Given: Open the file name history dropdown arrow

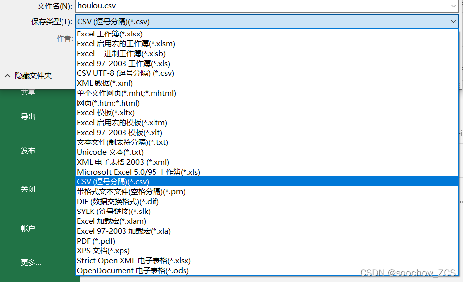Looking at the screenshot, I should point(453,6).
